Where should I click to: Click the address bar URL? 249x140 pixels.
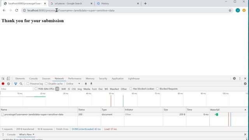point(71,10)
